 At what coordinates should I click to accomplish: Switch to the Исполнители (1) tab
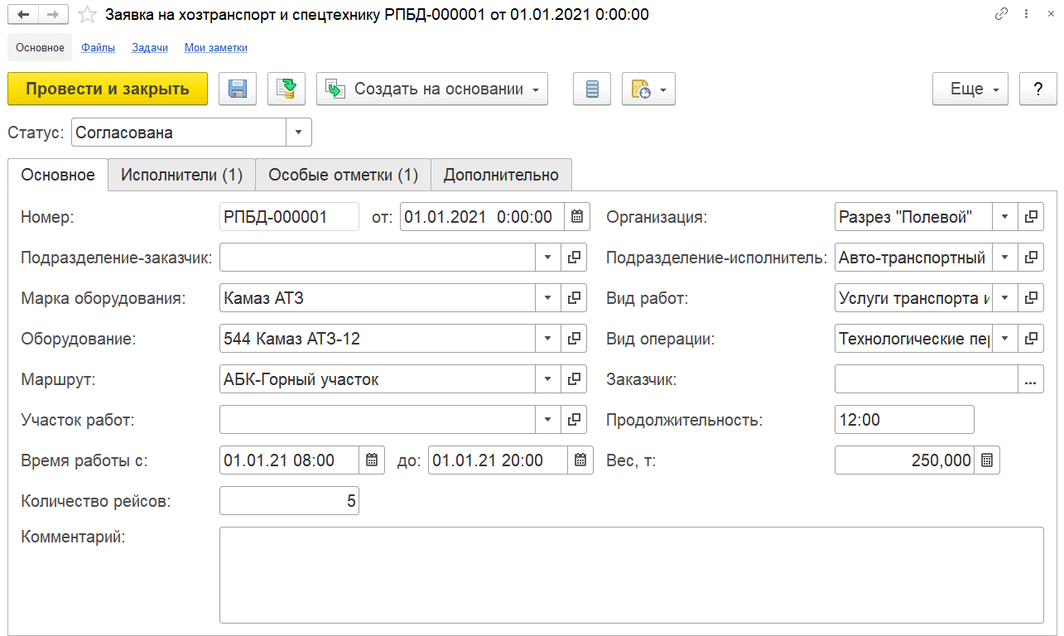click(x=181, y=175)
